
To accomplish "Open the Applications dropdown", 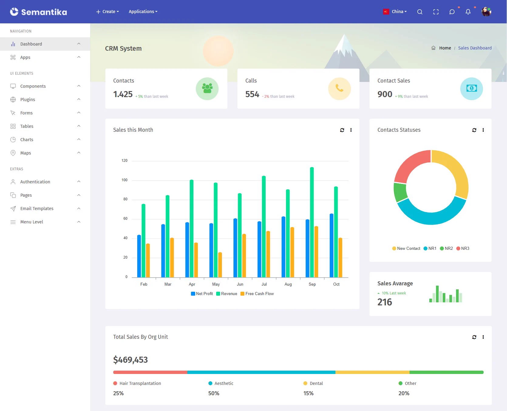I will click(143, 12).
